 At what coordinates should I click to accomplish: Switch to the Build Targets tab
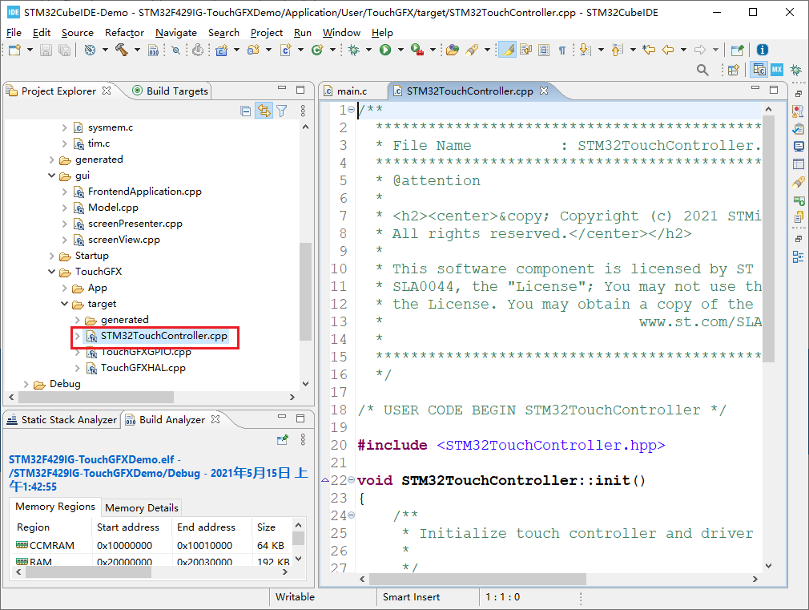tap(176, 91)
